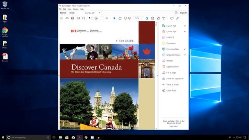Select the arrow selection tool
Screen dimensions: 249x140
114,18
